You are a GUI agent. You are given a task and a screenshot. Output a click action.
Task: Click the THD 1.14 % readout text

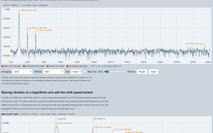click(x=106, y=66)
